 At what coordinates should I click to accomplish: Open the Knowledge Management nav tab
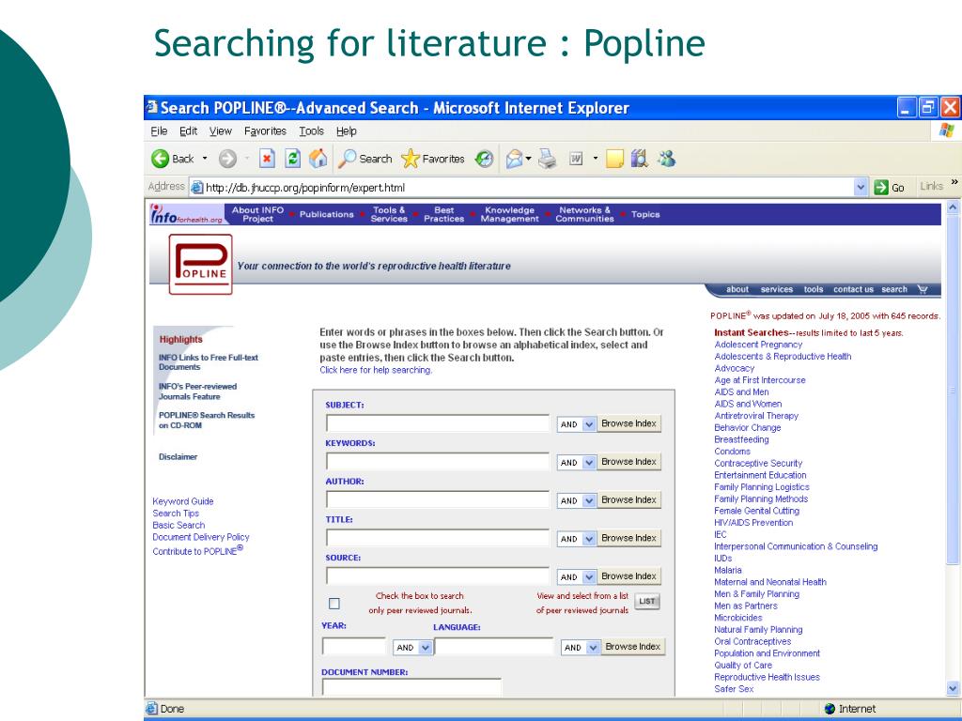(510, 215)
